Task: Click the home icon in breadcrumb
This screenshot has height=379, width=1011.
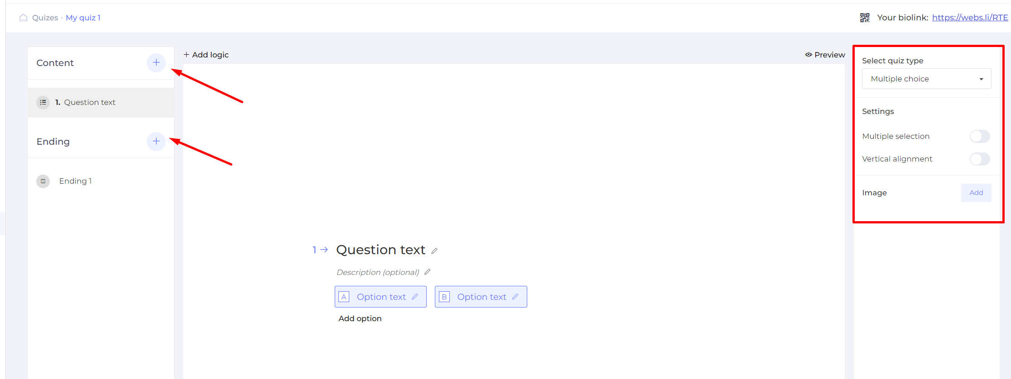Action: tap(23, 18)
